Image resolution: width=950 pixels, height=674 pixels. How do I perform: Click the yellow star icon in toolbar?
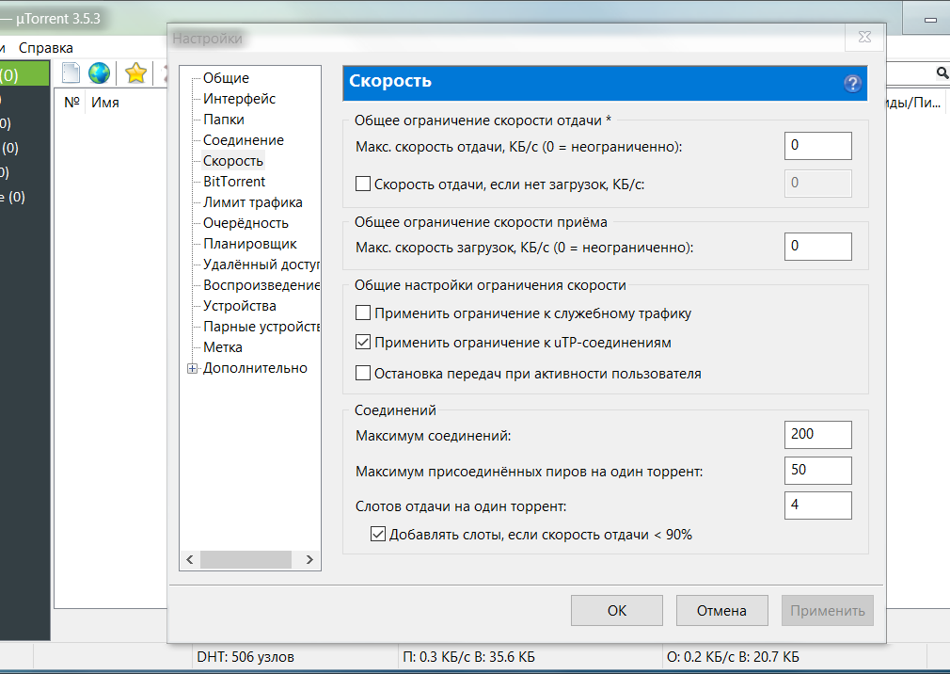pos(135,72)
